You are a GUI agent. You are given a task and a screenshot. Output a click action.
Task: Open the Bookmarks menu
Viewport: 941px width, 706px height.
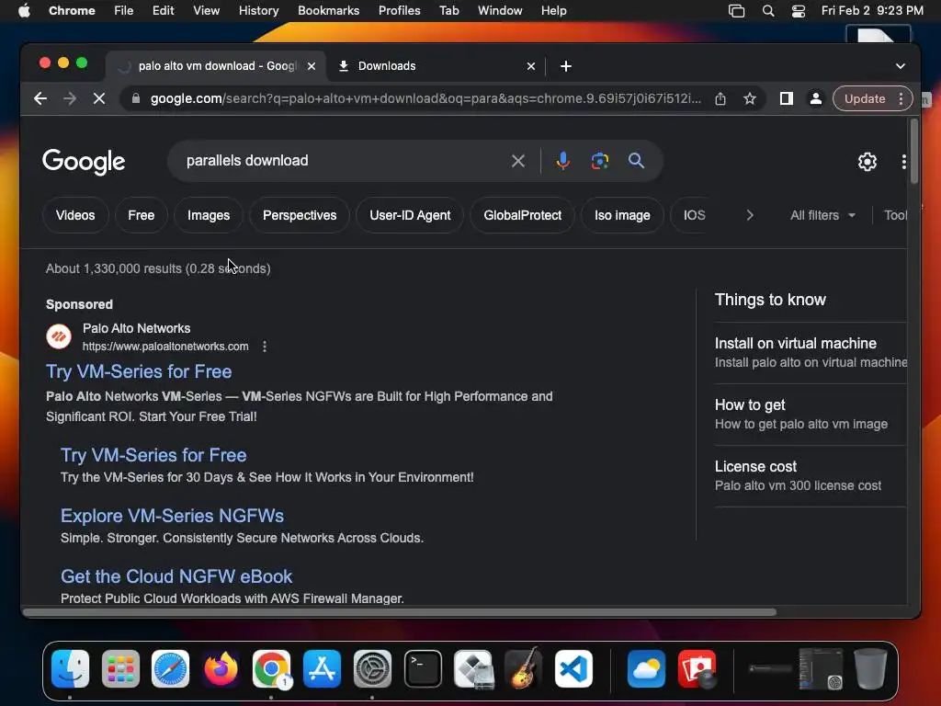point(328,11)
